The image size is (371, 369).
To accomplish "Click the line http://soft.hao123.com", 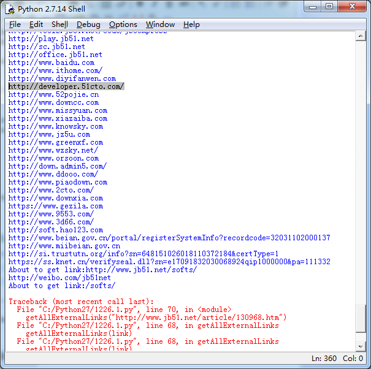I will coord(56,230).
